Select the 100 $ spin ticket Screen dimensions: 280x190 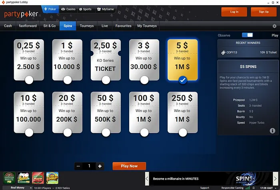(x=144, y=112)
